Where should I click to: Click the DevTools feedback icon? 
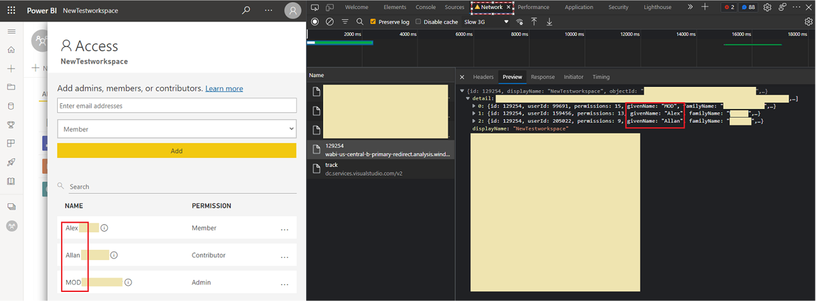783,7
